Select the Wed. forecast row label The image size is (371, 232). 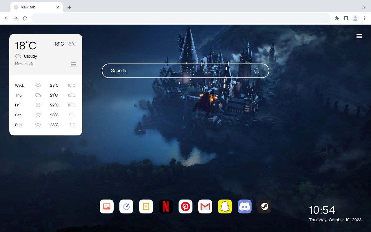[19, 85]
